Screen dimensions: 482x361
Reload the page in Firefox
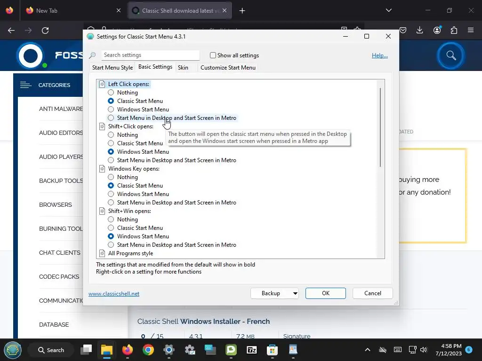coord(45,31)
